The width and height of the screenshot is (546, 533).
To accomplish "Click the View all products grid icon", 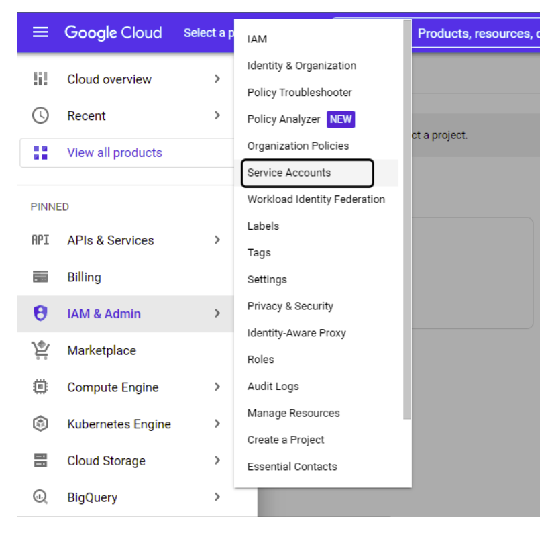I will pyautogui.click(x=40, y=152).
